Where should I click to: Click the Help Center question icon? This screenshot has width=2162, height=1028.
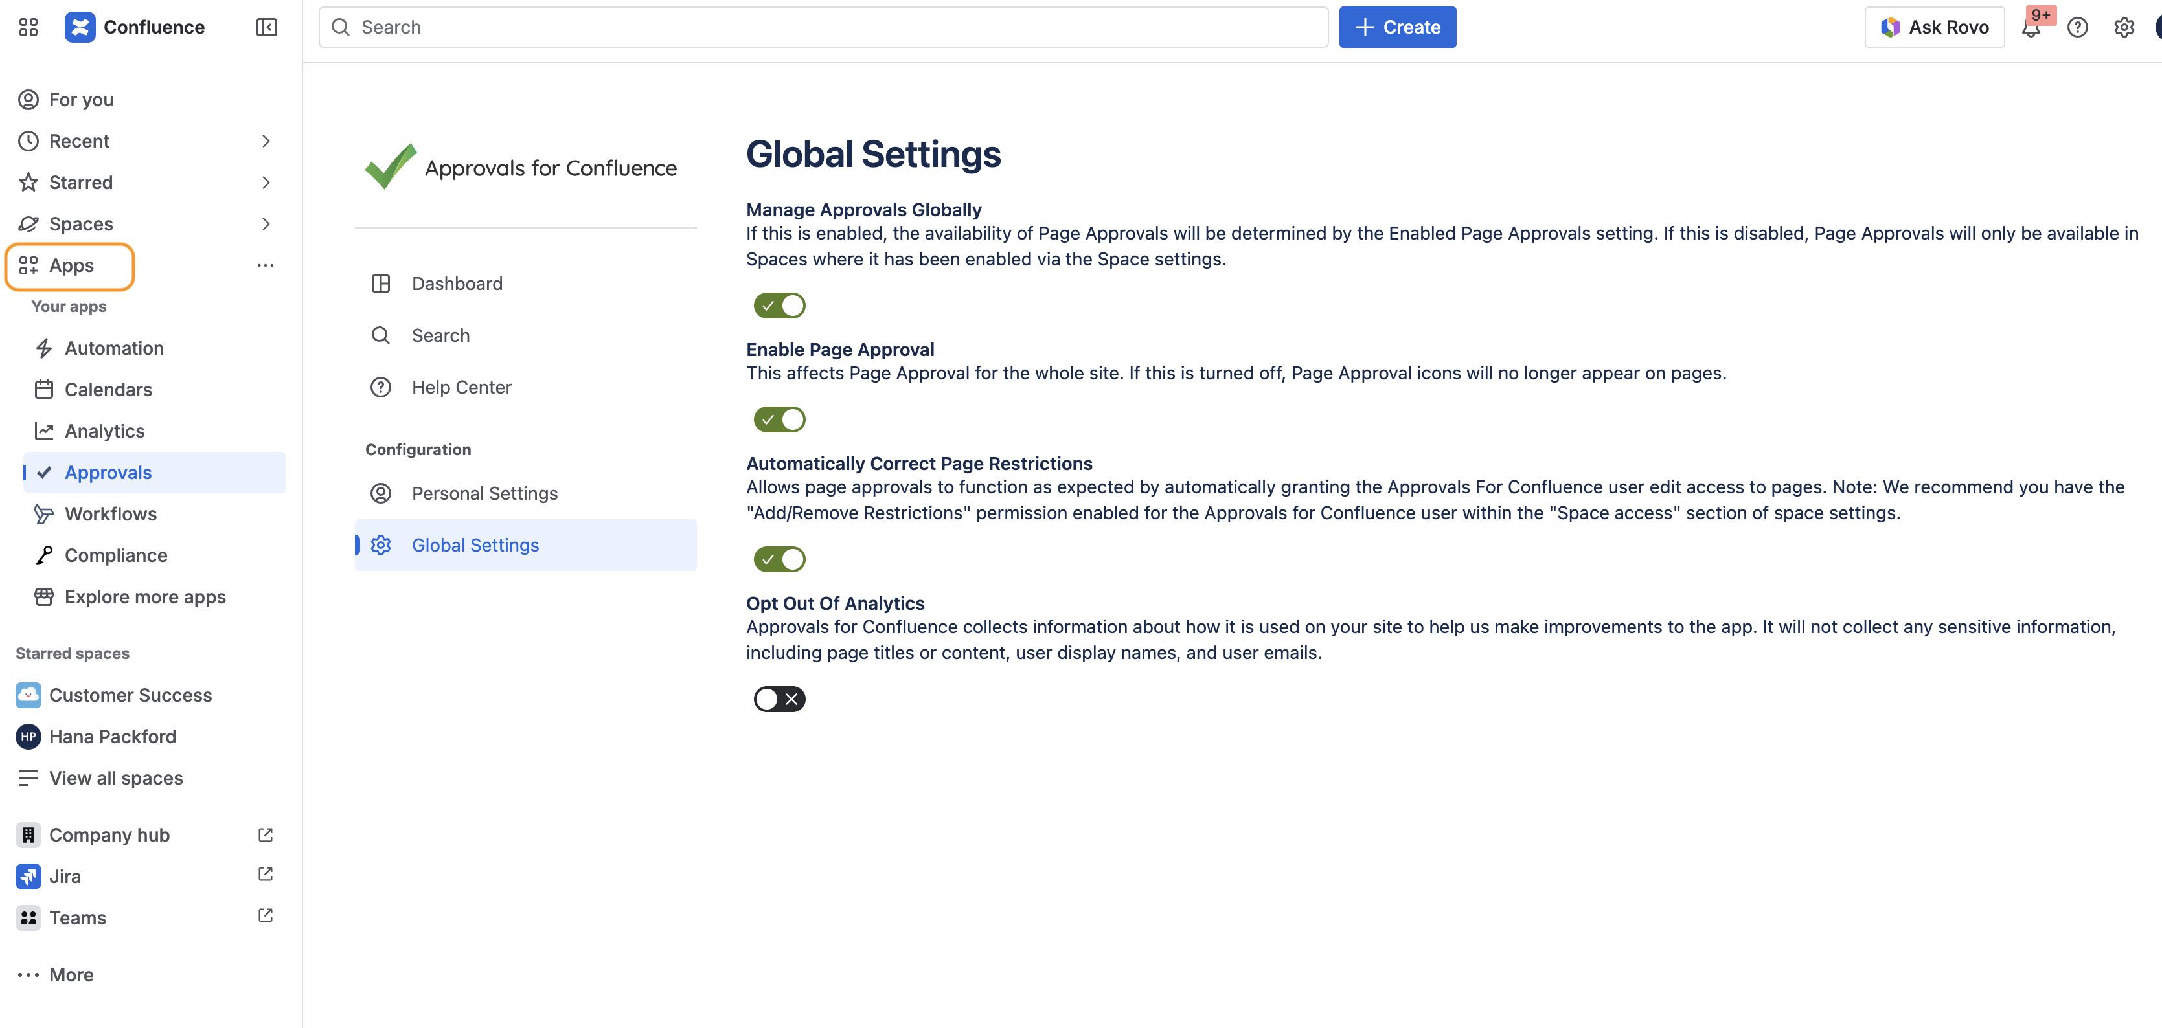381,387
